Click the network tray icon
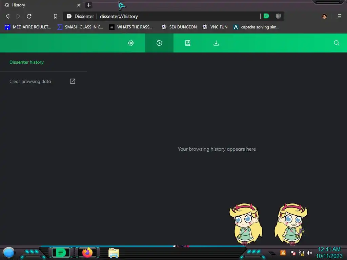This screenshot has height=260, width=347. point(301,253)
